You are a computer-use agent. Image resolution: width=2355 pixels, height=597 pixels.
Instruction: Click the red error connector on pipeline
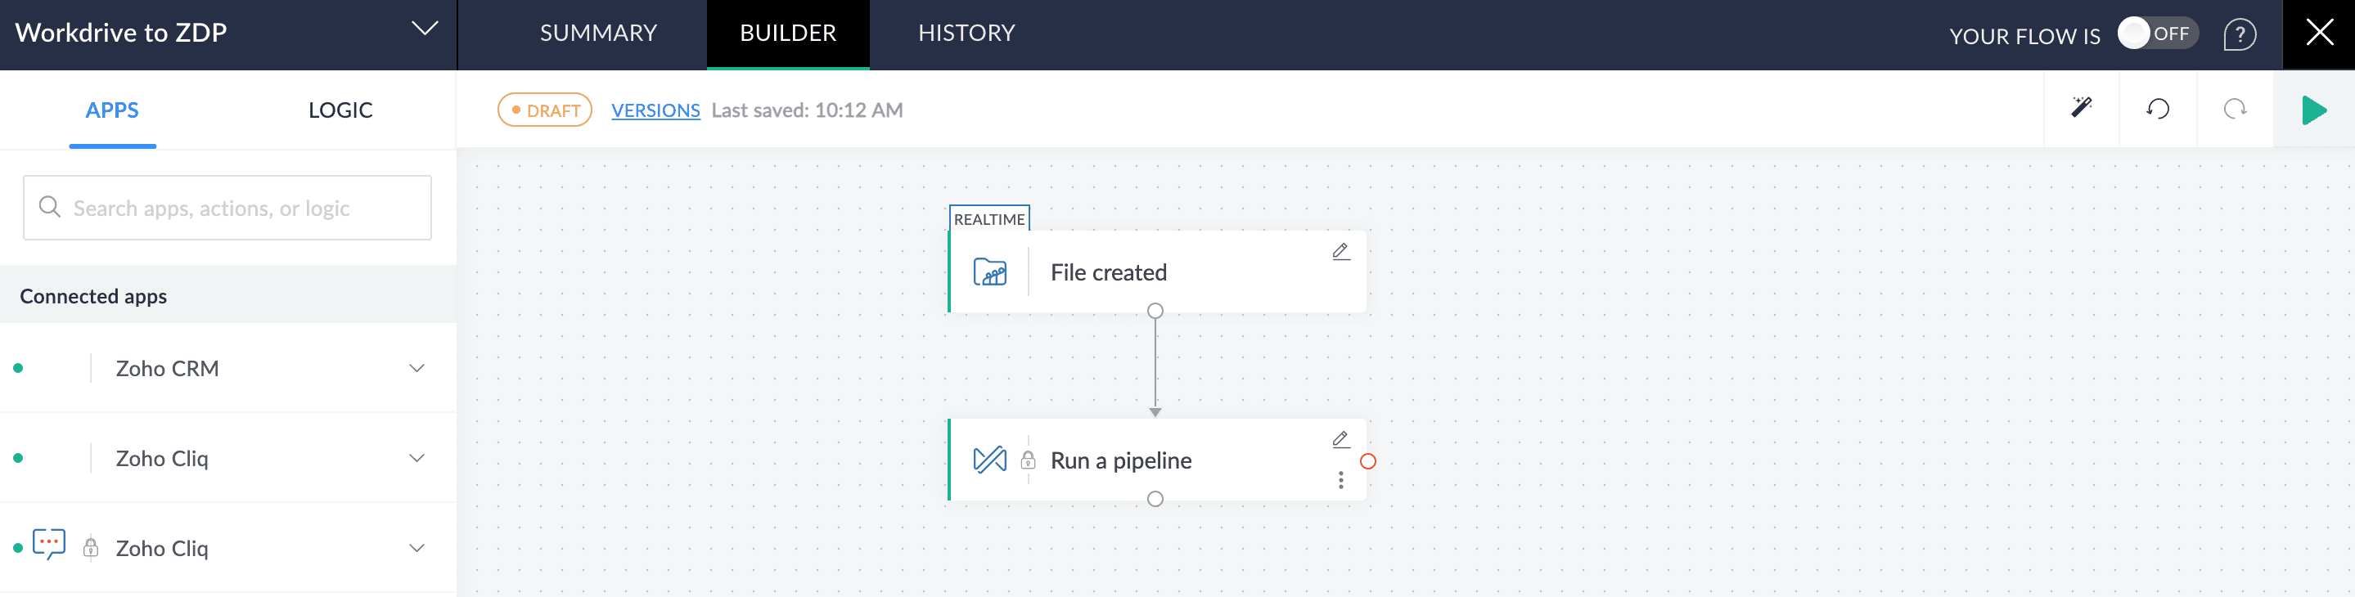click(1367, 462)
